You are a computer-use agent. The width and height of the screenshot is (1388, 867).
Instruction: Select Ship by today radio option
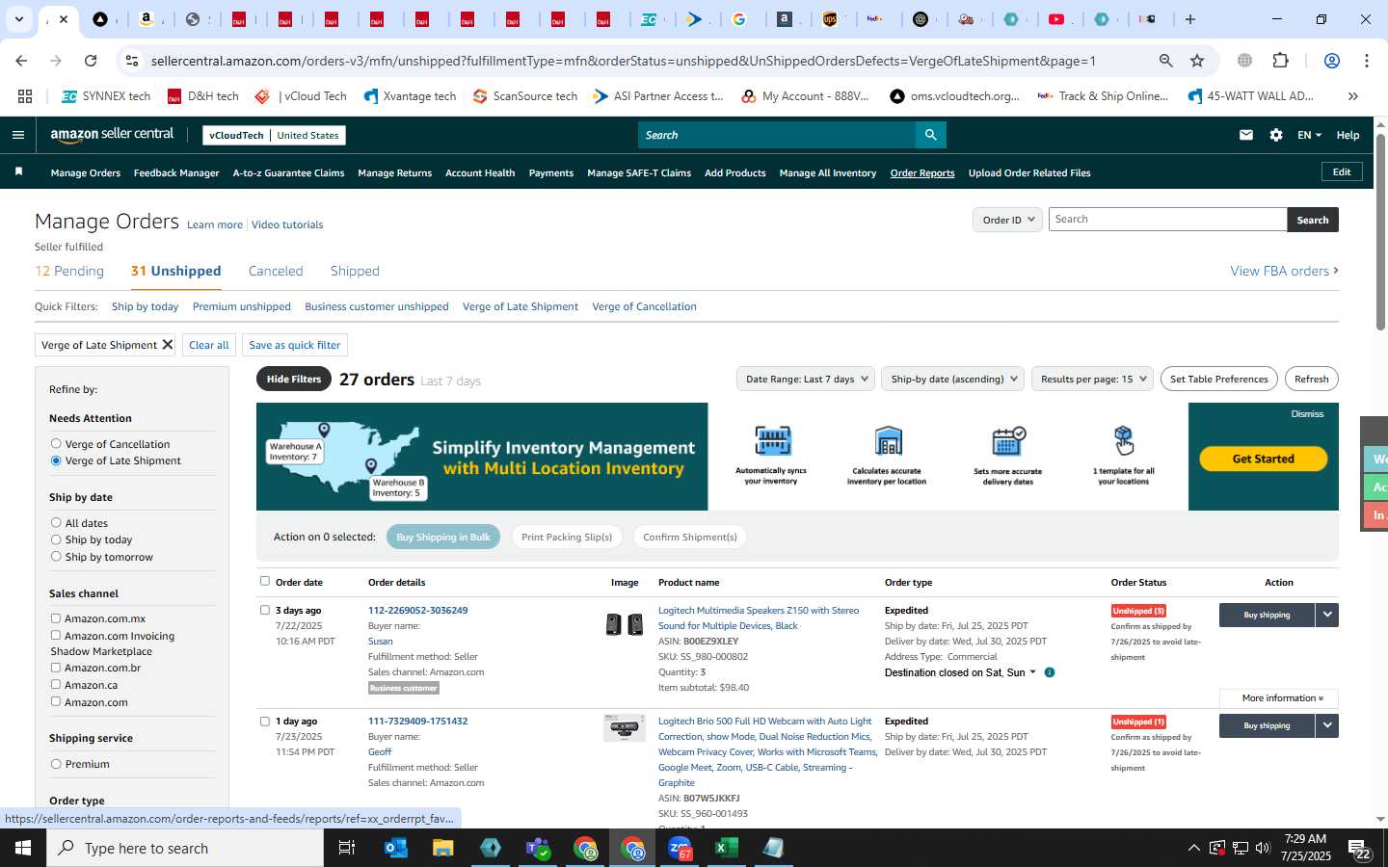pyautogui.click(x=56, y=539)
